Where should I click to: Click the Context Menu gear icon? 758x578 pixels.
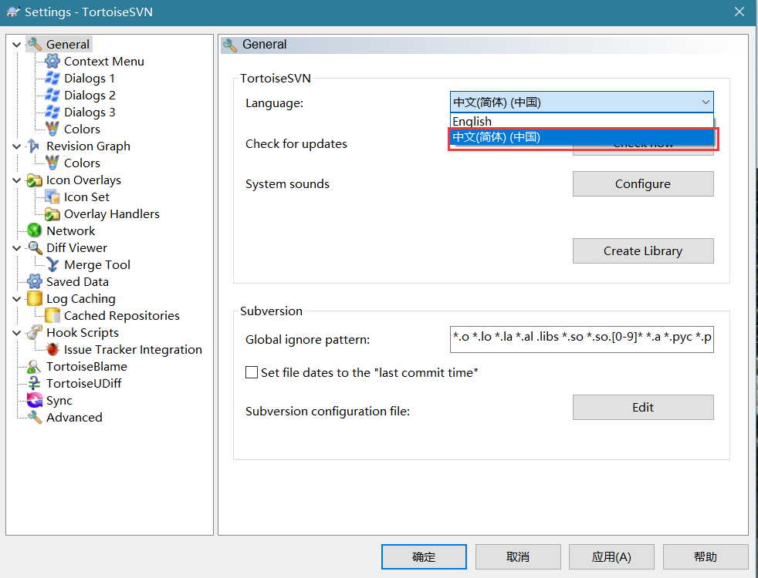52,62
